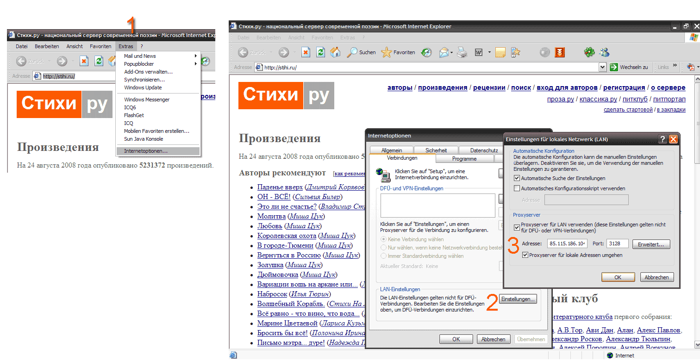Expand Links toolbar chevron
This screenshot has height=362, width=700.
675,66
